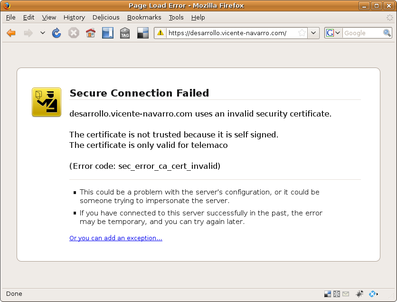The width and height of the screenshot is (397, 302).
Task: Open the Delicious bookmarks sidebar button
Action: (108, 33)
